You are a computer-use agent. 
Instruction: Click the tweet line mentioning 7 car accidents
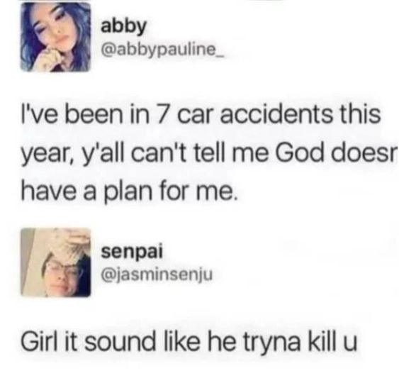pyautogui.click(x=201, y=114)
